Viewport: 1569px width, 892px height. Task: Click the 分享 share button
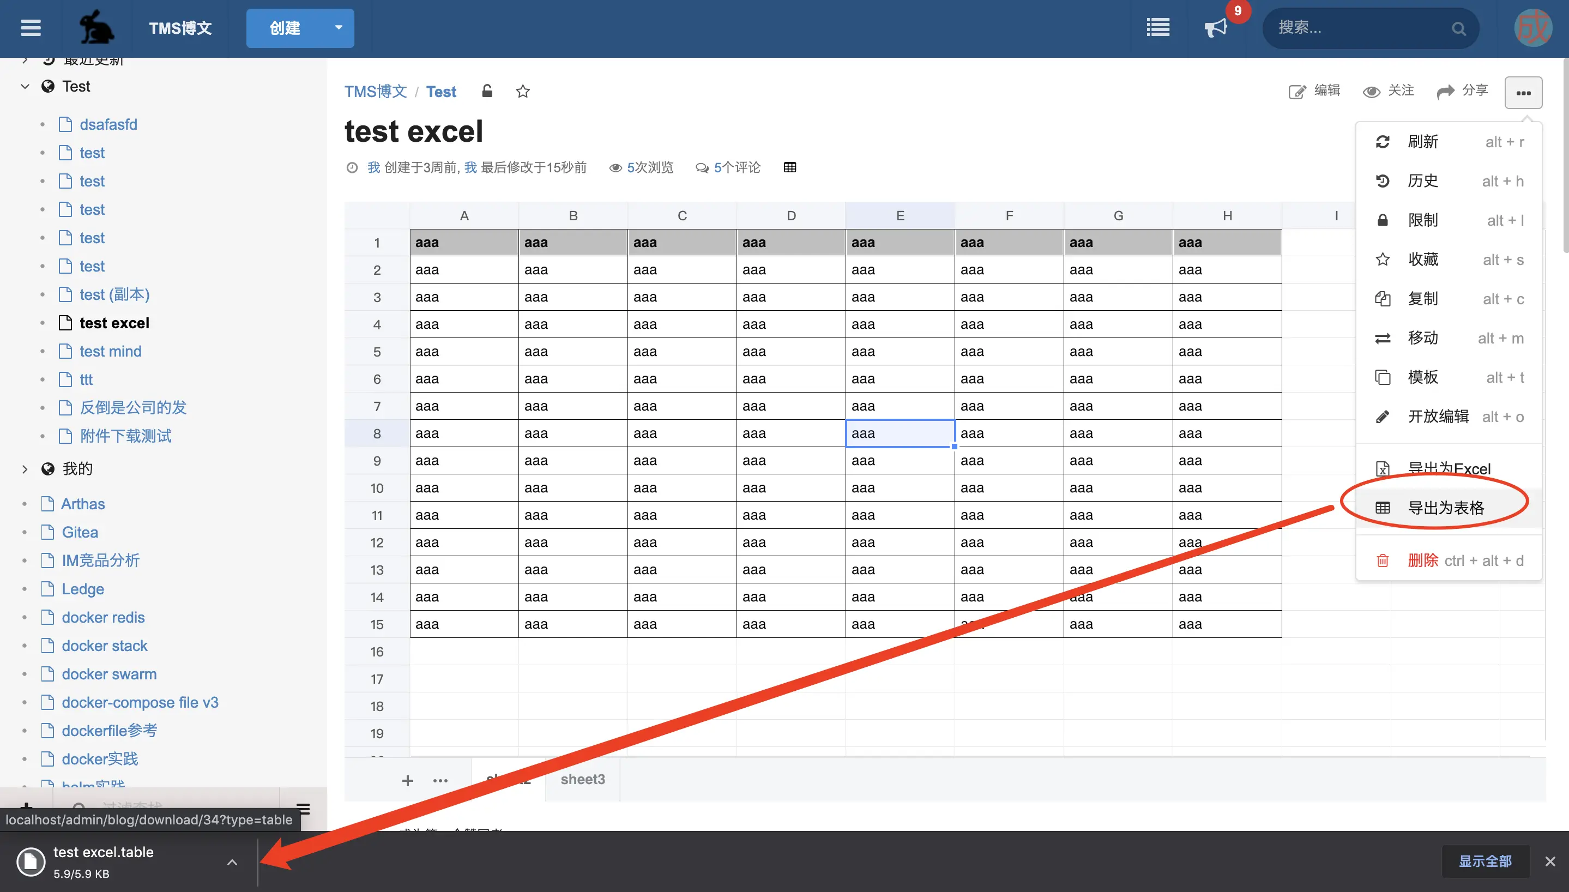click(1463, 91)
